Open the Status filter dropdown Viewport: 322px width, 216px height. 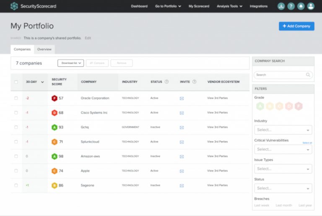[x=283, y=188]
